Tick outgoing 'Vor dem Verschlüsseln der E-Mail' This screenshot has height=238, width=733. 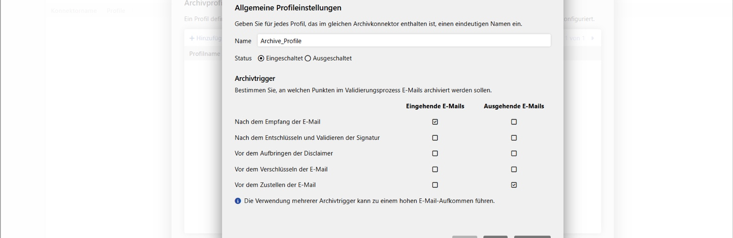[x=514, y=170]
